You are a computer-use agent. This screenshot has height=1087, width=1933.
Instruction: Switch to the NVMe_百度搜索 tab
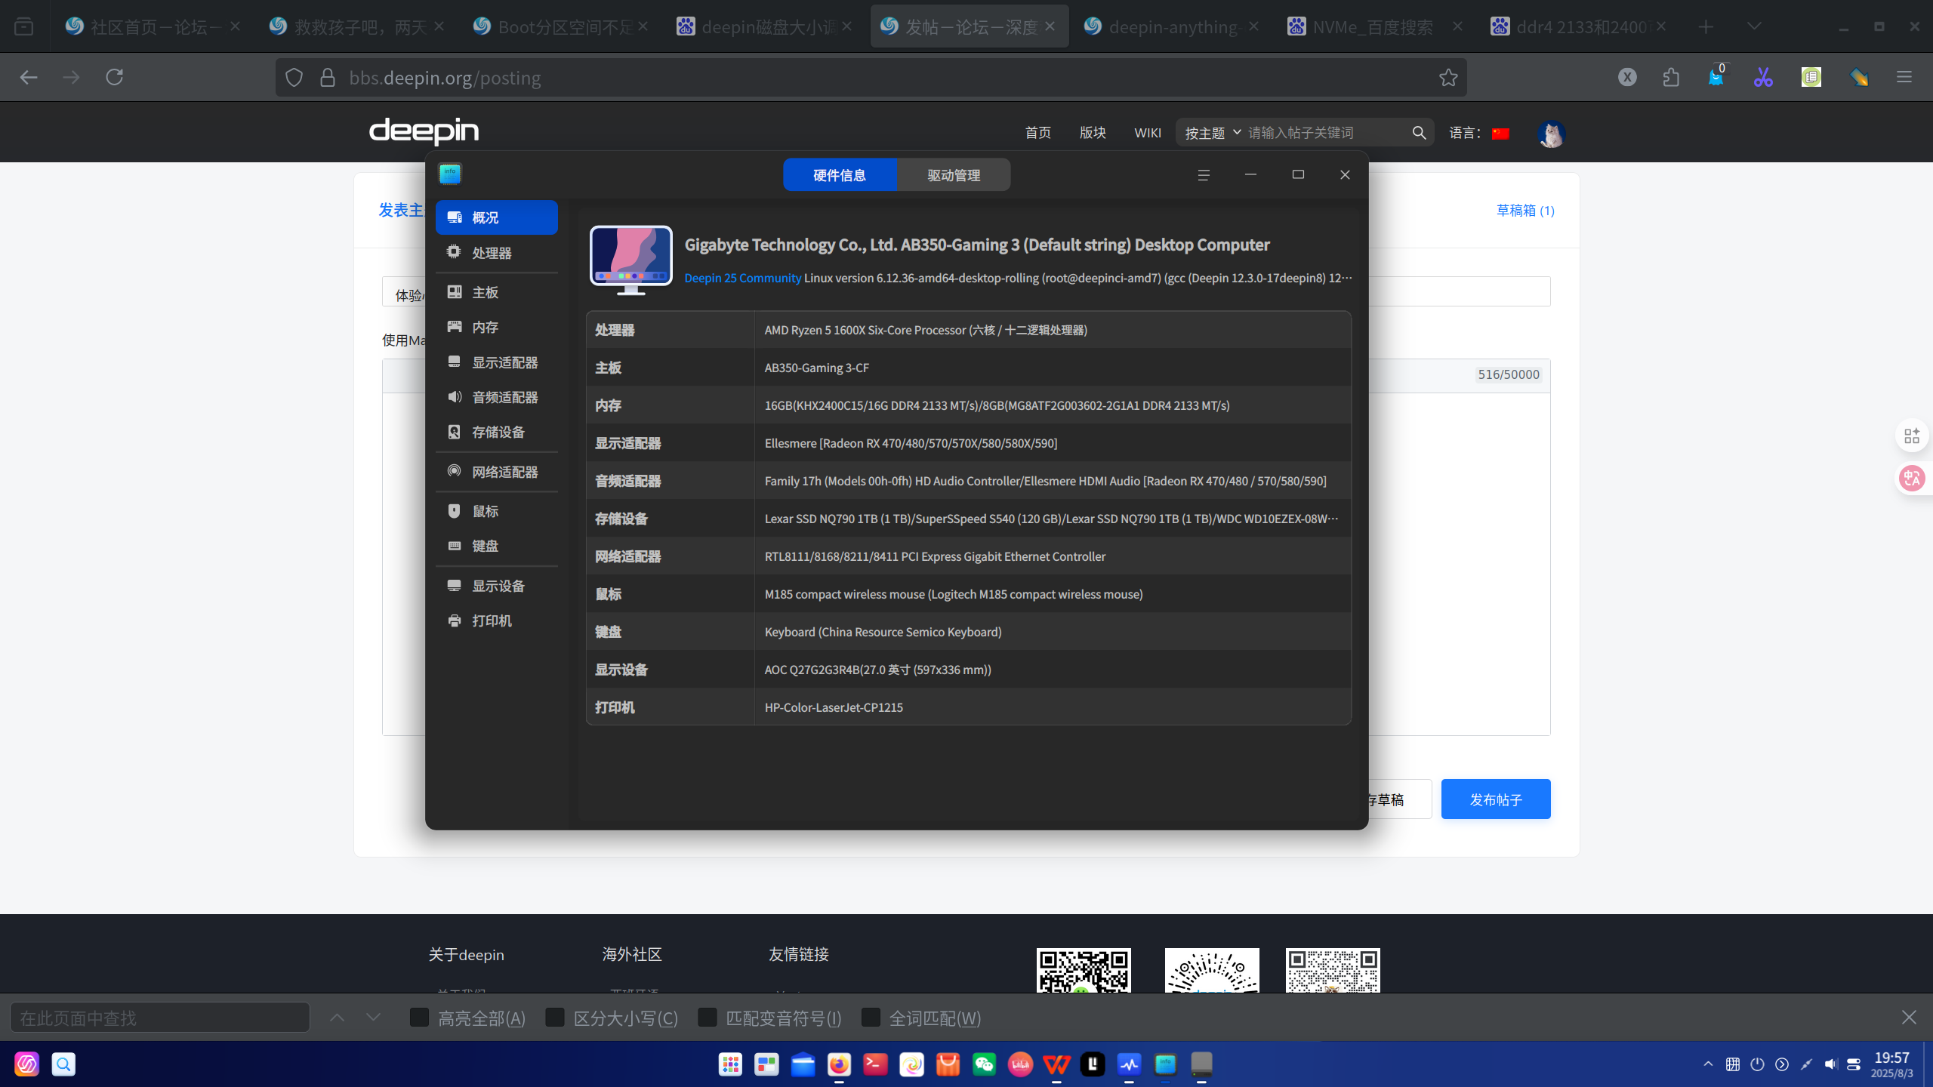pyautogui.click(x=1371, y=26)
